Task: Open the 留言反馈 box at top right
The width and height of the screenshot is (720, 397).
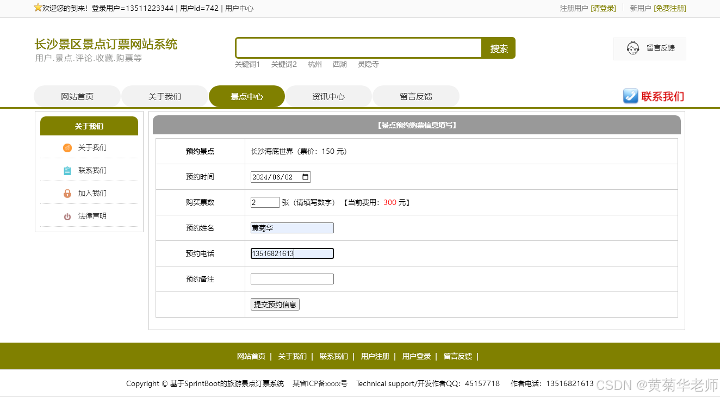Action: click(x=650, y=48)
